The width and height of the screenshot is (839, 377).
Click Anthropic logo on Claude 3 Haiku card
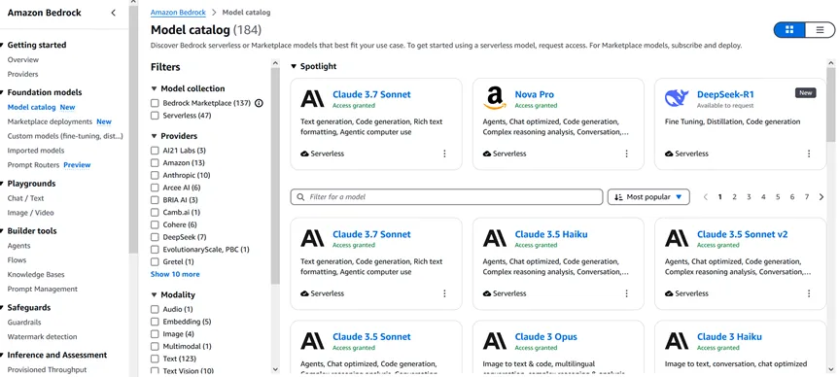677,341
